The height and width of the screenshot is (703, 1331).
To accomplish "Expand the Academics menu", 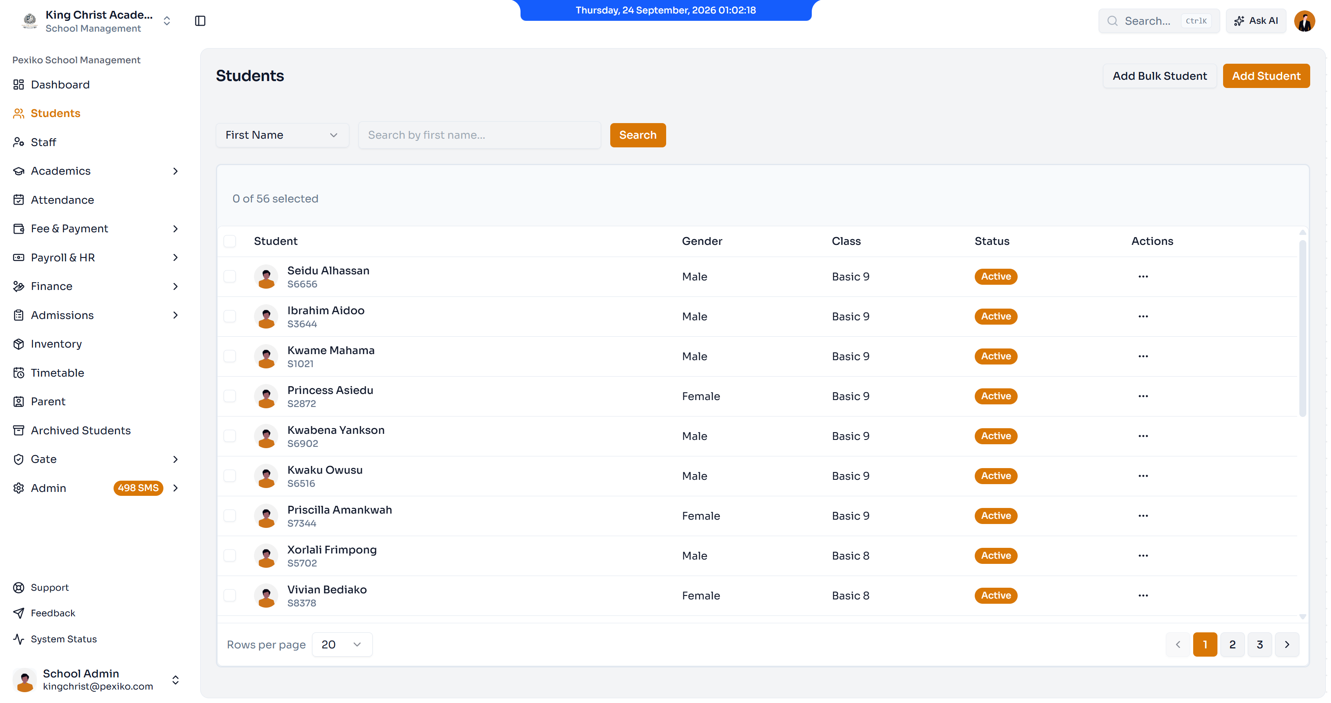I will [97, 171].
